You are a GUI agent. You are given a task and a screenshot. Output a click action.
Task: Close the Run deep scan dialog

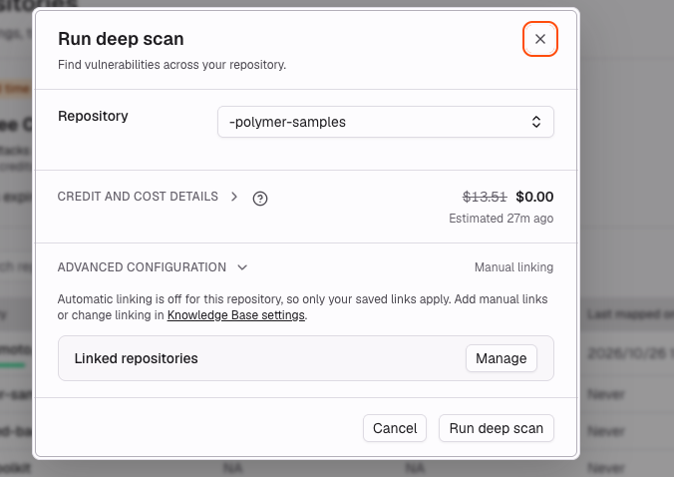(539, 39)
